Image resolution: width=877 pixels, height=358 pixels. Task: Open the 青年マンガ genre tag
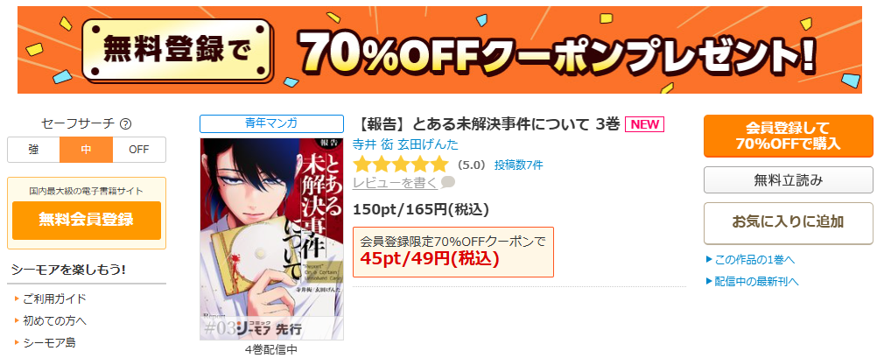click(x=271, y=123)
